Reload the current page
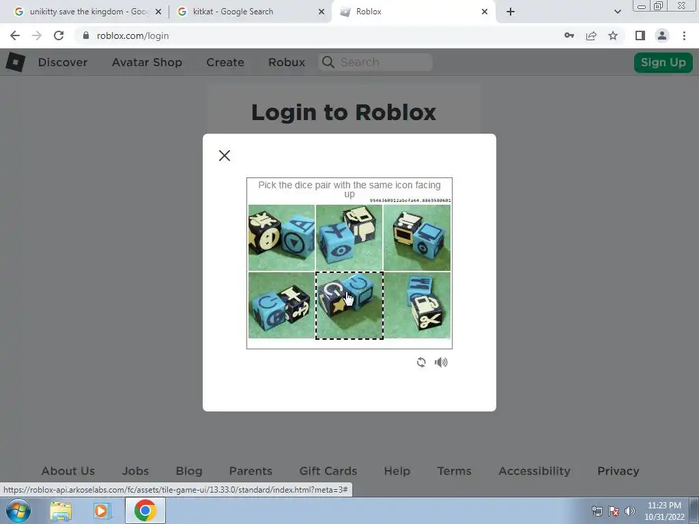 (x=59, y=35)
